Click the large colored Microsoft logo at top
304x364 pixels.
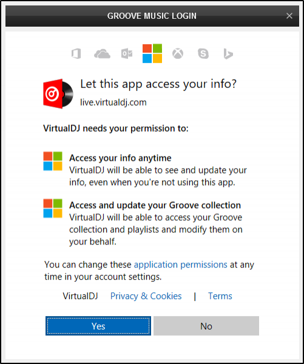coord(152,53)
